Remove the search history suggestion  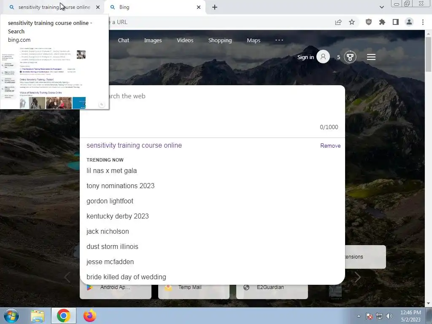[x=330, y=146]
